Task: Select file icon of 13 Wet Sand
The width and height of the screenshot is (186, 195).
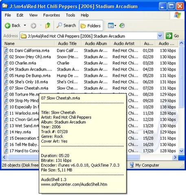Action: click(6, 126)
